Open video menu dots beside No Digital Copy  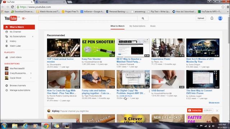pyautogui.click(x=149, y=91)
